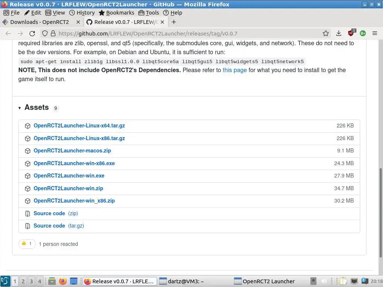Open the tracking protection shield icon

(x=45, y=33)
